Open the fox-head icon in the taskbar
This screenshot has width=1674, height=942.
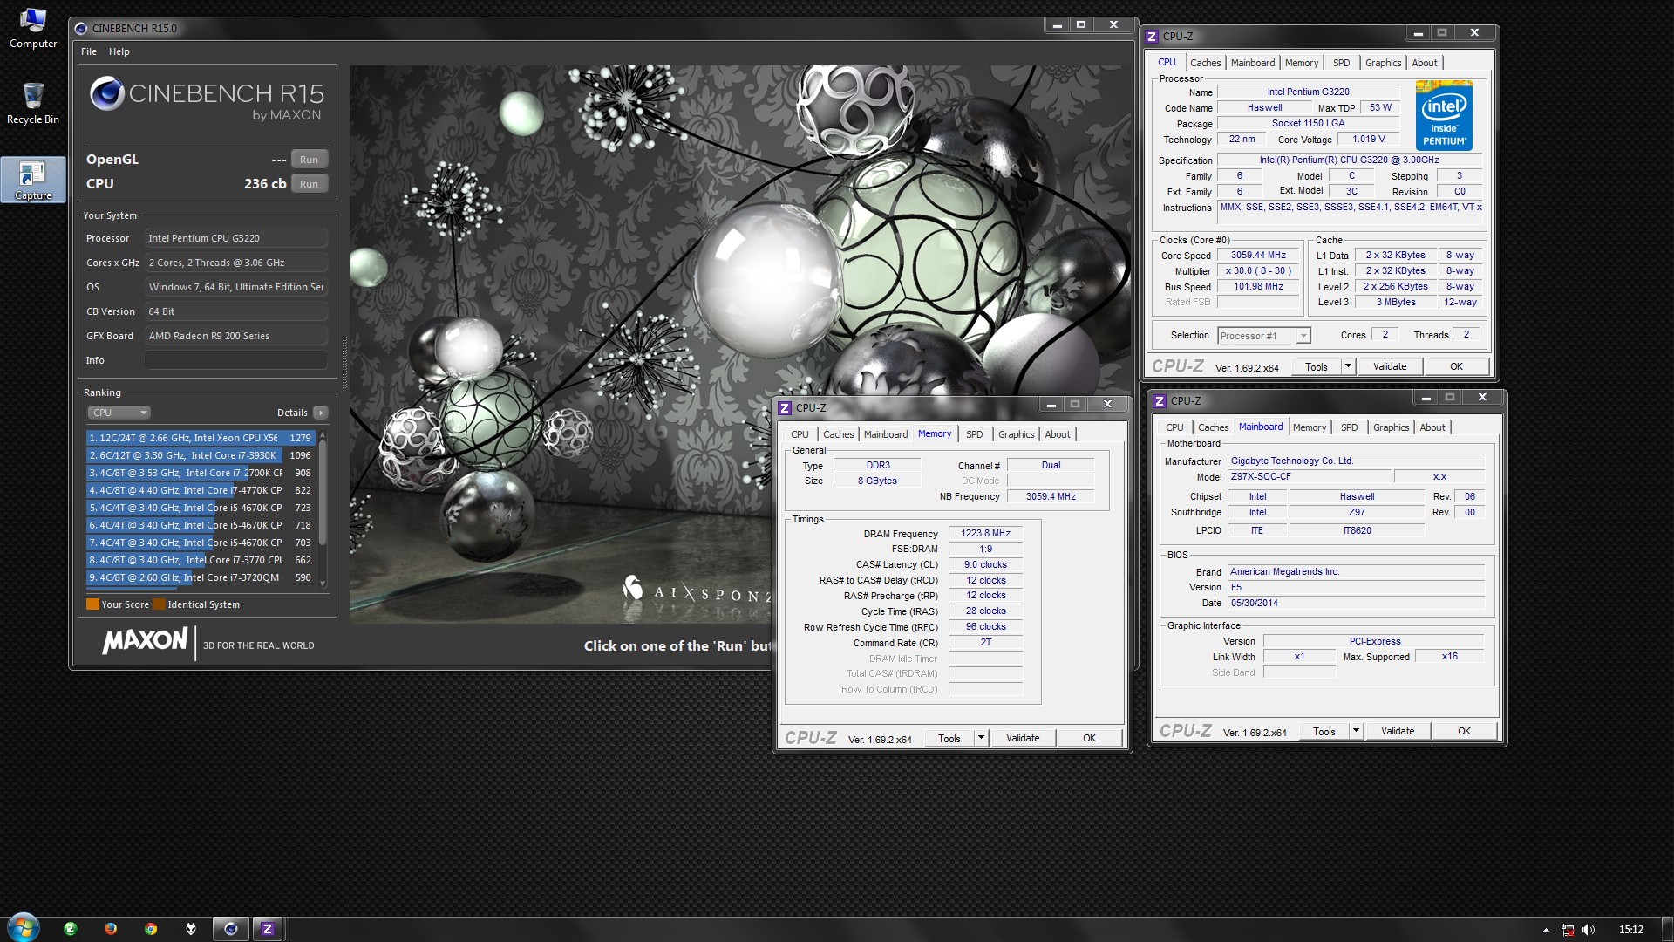pyautogui.click(x=191, y=929)
